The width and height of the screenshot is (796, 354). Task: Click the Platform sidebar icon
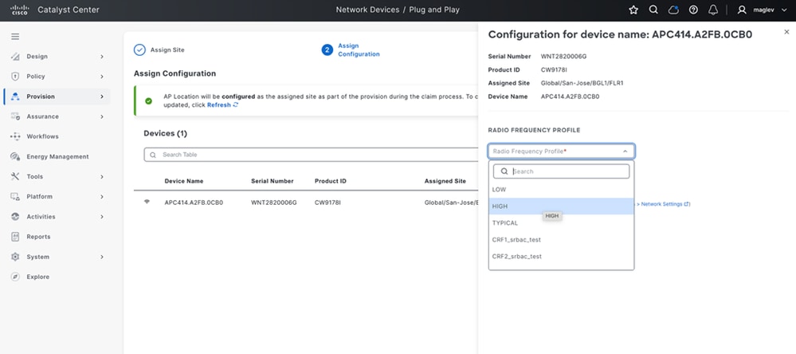[15, 197]
